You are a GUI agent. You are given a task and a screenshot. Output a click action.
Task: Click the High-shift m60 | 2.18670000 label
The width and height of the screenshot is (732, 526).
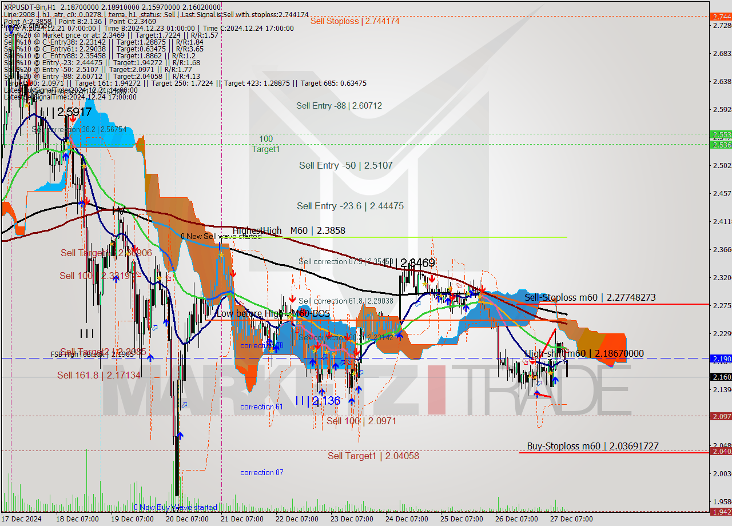[x=584, y=354]
